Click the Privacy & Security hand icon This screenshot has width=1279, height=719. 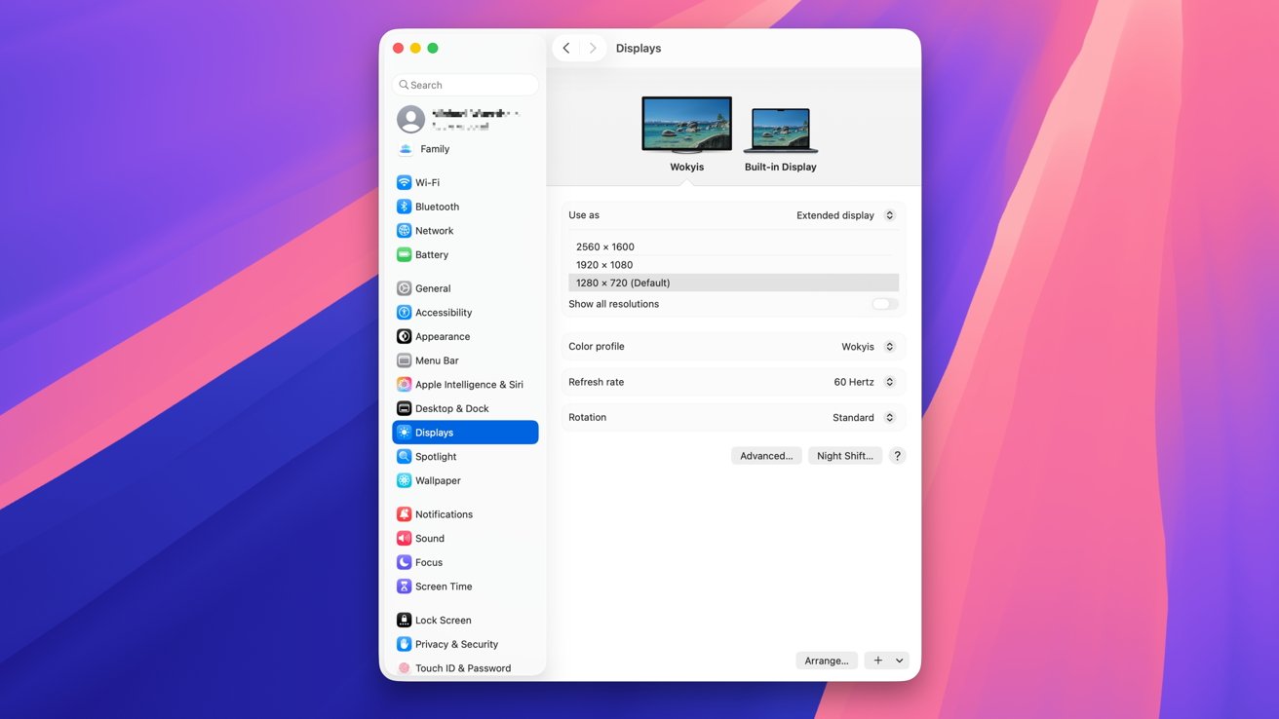point(404,644)
